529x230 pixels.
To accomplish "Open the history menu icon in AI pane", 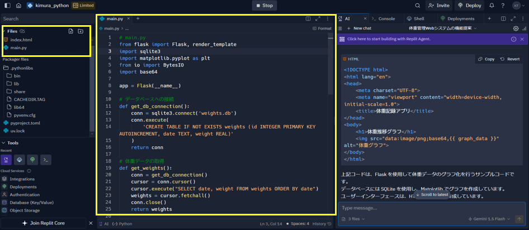I will [340, 28].
